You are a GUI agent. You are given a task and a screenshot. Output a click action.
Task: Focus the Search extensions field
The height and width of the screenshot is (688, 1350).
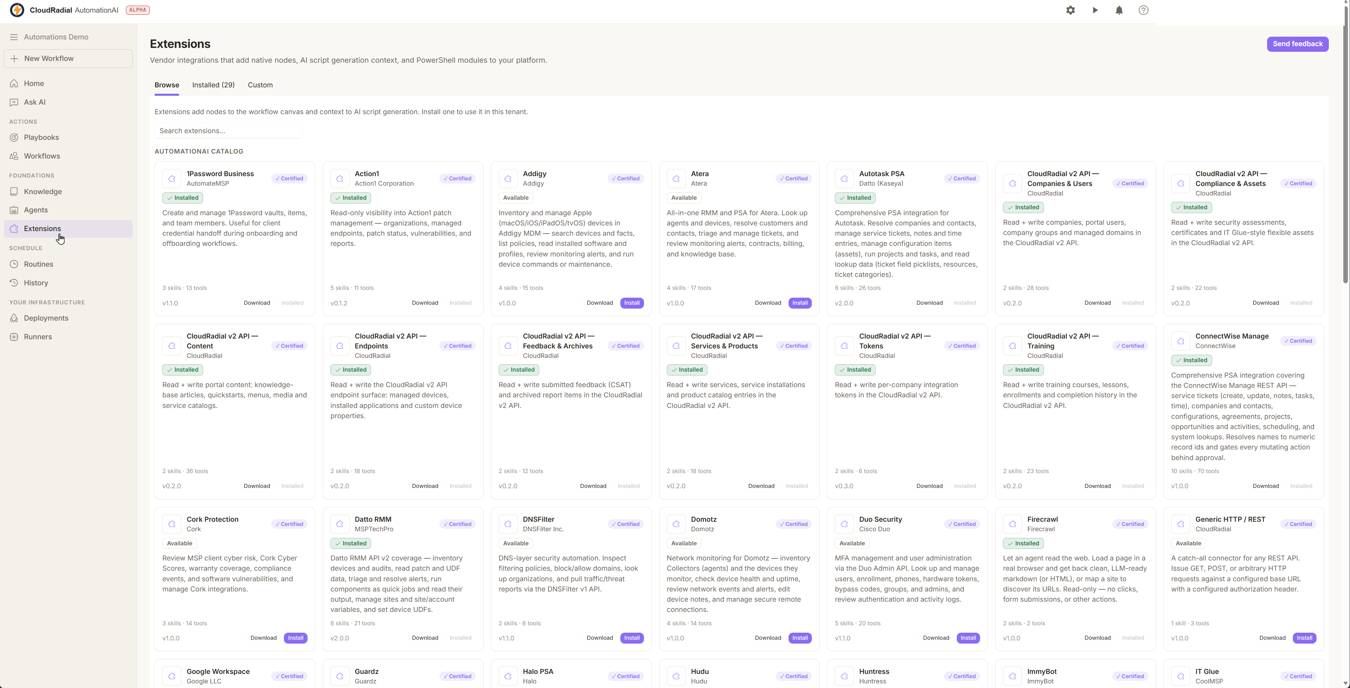(x=229, y=131)
